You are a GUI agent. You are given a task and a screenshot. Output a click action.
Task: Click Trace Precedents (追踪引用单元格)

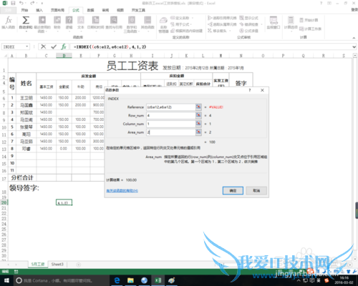click(x=222, y=18)
